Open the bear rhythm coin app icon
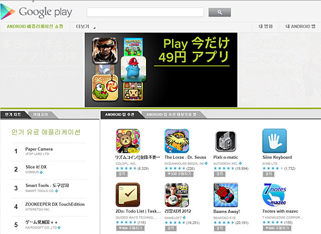 pyautogui.click(x=128, y=141)
